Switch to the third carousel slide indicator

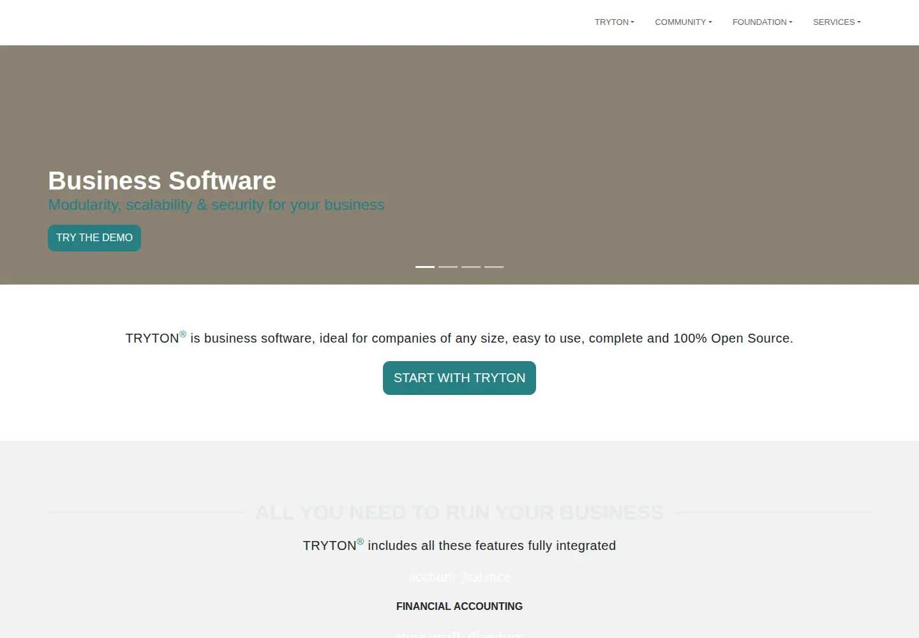pos(471,267)
